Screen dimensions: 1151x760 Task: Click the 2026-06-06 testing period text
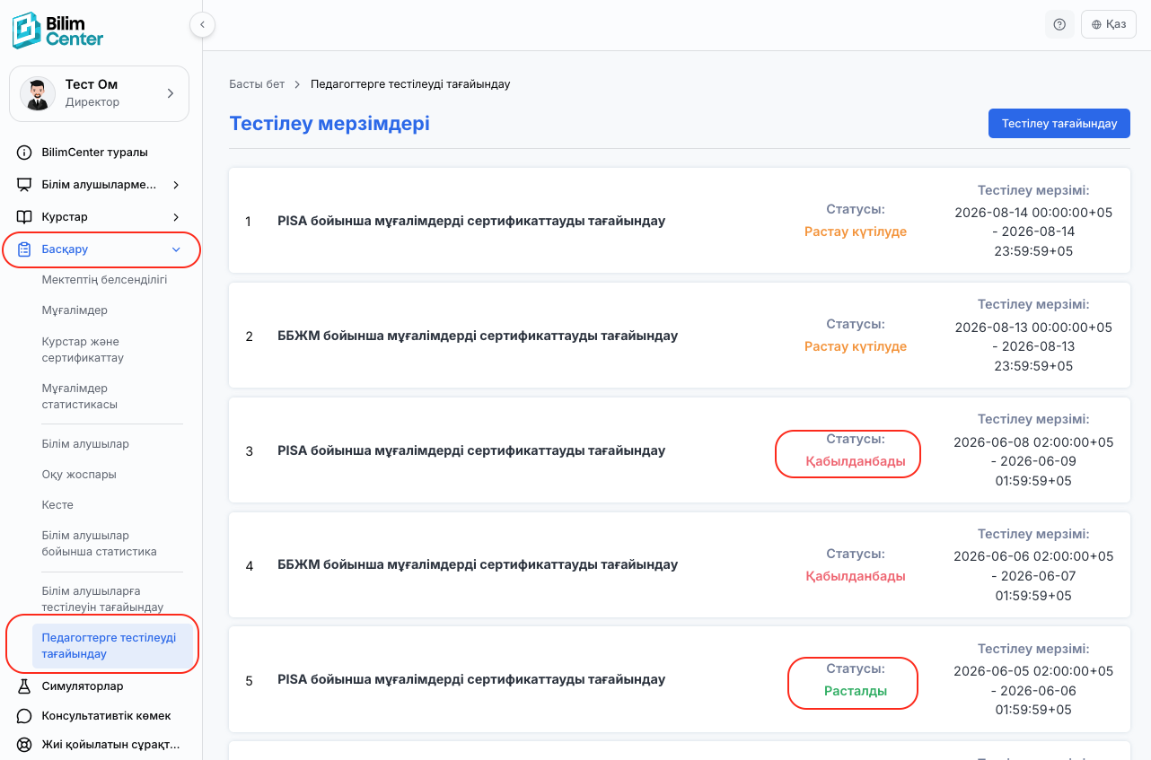(1033, 576)
